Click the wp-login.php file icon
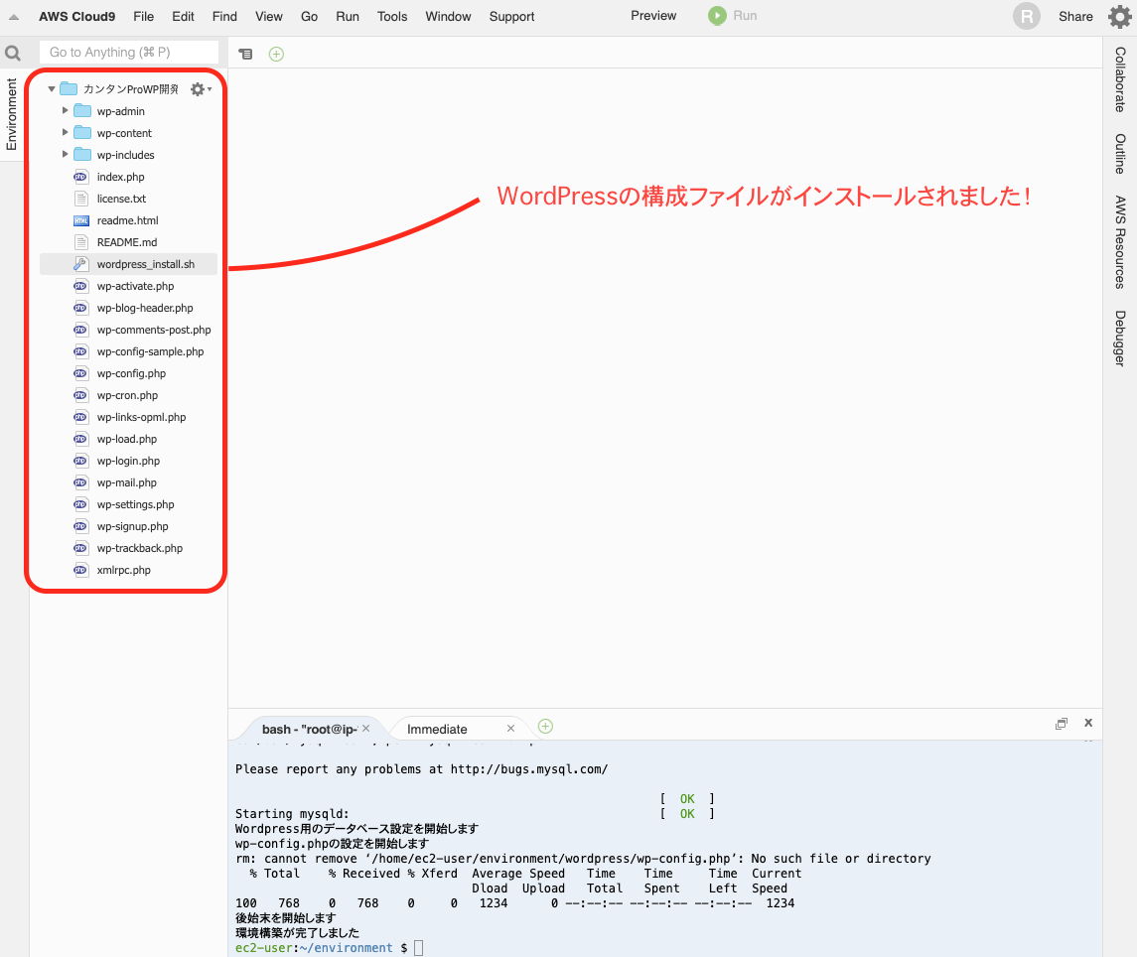Viewport: 1137px width, 957px height. [x=80, y=461]
